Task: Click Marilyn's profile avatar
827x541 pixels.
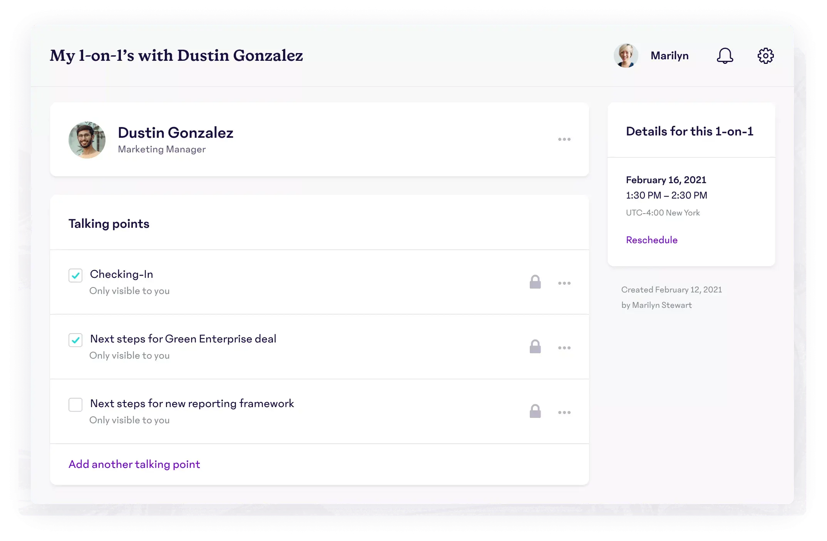Action: coord(626,56)
